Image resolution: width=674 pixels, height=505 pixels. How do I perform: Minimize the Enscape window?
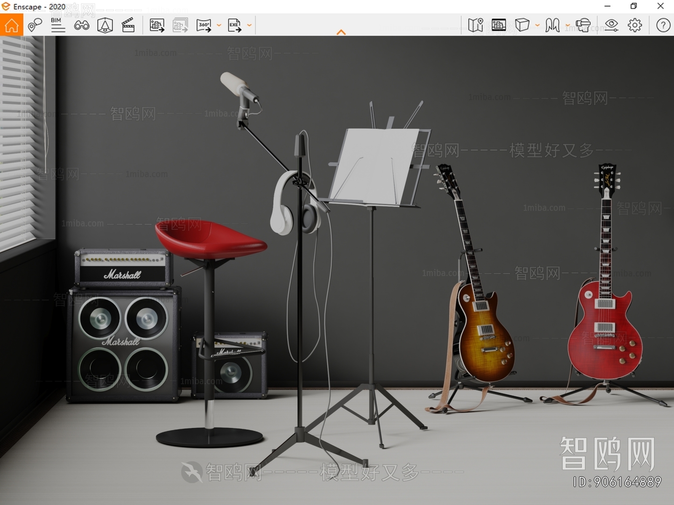607,6
